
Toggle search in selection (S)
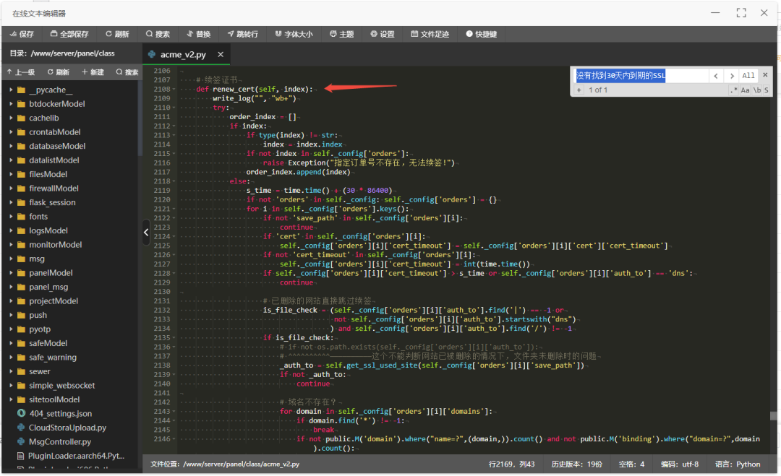pyautogui.click(x=766, y=90)
